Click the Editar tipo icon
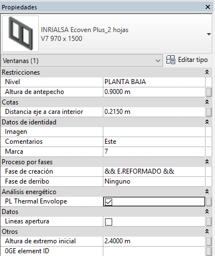Screen dimensions: 215x256 pos(171,60)
